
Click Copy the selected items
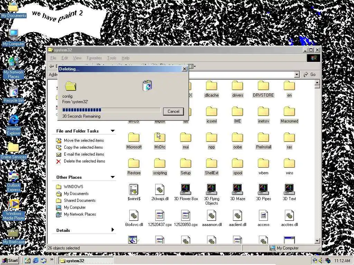point(83,147)
